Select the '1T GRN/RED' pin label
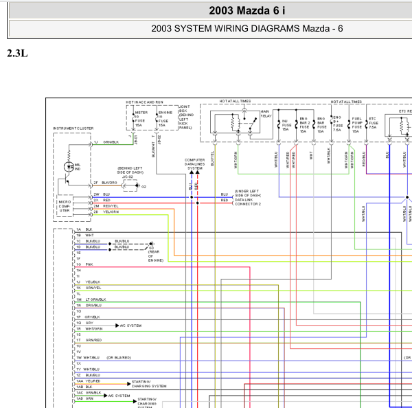 click(89, 340)
